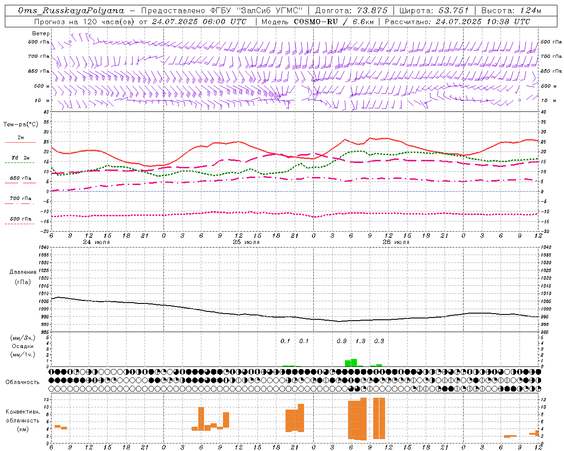Screen dimensions: 564x451
Task: Click the Облачность cloud cover label
Action: (22, 382)
